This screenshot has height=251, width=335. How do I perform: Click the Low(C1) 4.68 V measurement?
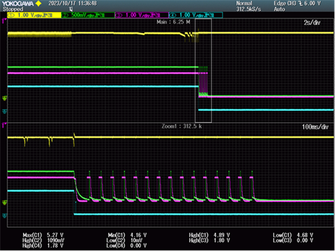[x=293, y=235]
